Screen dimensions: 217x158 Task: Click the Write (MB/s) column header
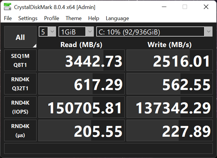pos(169,45)
